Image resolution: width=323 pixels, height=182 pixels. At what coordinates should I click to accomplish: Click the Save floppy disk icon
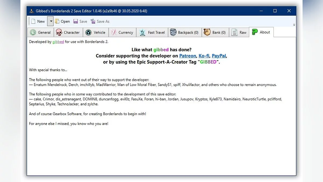tap(76, 21)
